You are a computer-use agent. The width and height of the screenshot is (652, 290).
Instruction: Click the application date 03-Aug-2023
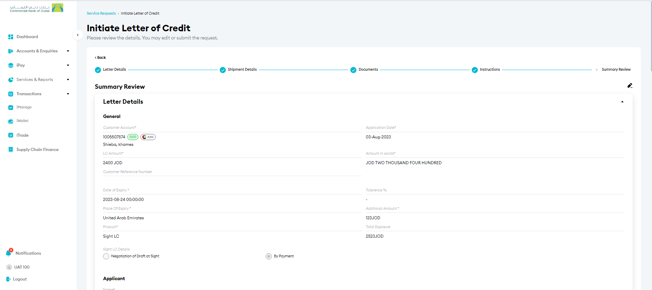pyautogui.click(x=378, y=137)
